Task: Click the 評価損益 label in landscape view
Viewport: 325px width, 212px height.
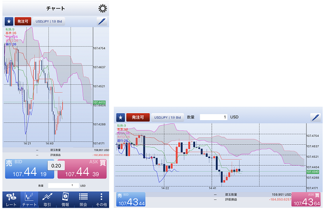Action: pyautogui.click(x=231, y=199)
